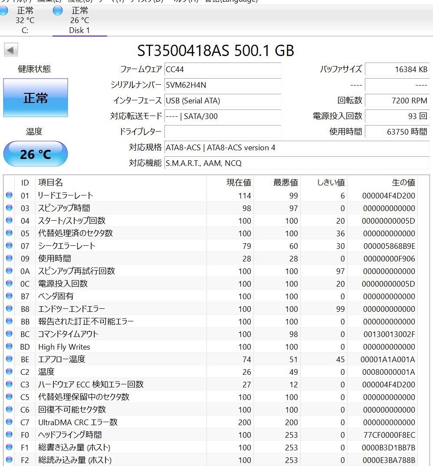433x466 pixels.
Task: Click the 対応機能 field S.M.A.R.T., AAM, NCQ
Action: pos(297,163)
